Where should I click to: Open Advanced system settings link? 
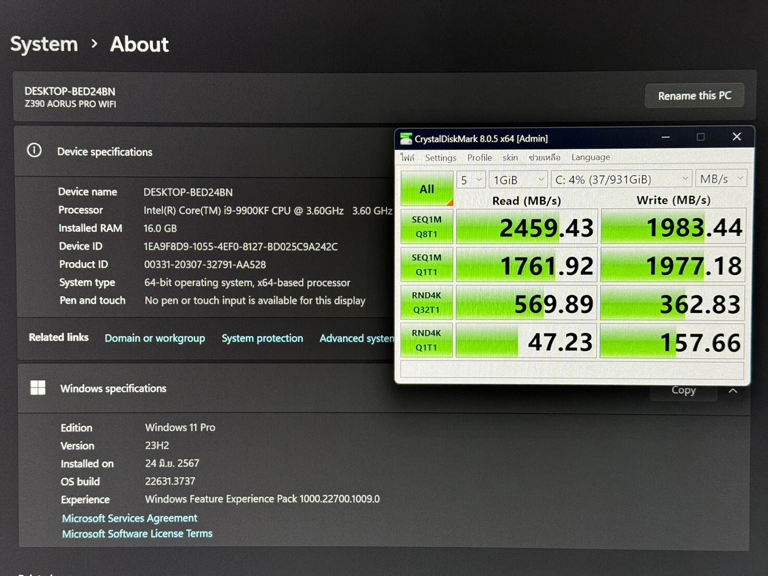[357, 338]
